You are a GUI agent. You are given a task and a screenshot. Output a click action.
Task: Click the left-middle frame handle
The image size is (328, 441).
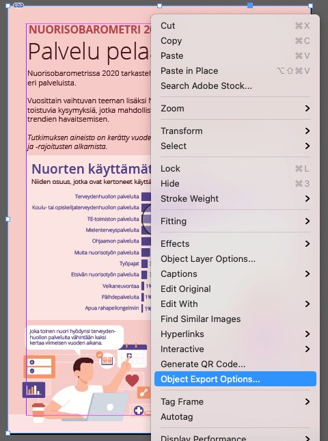click(8, 219)
